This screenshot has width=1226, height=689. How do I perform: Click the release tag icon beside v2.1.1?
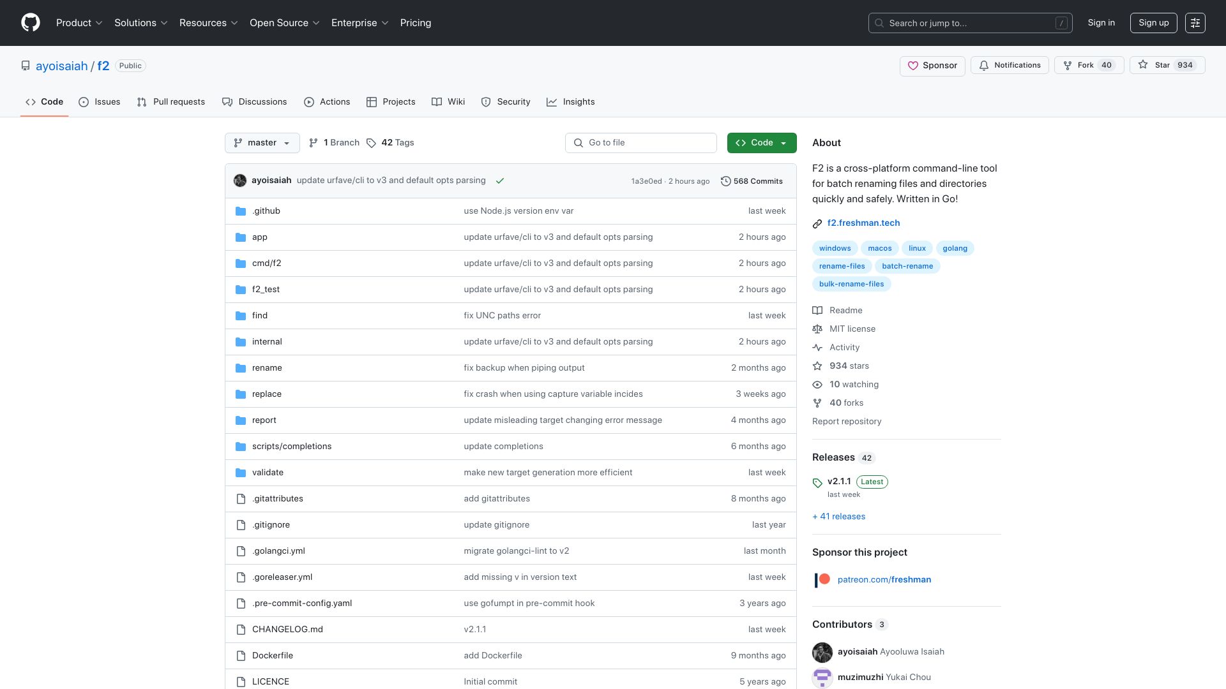[817, 483]
